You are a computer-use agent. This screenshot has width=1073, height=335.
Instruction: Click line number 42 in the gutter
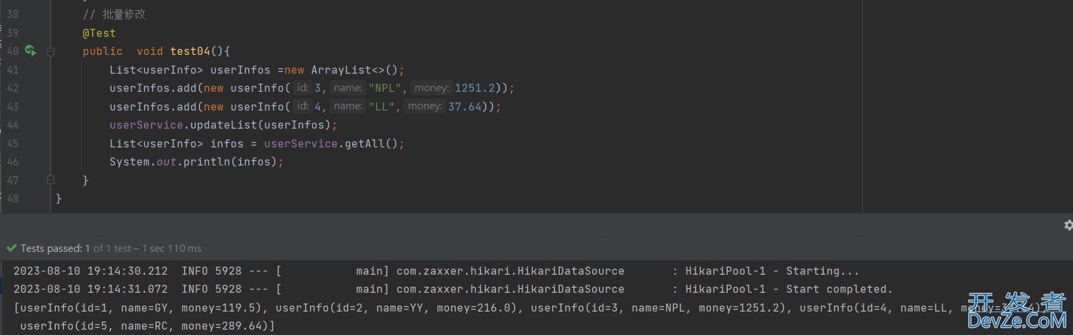point(13,88)
